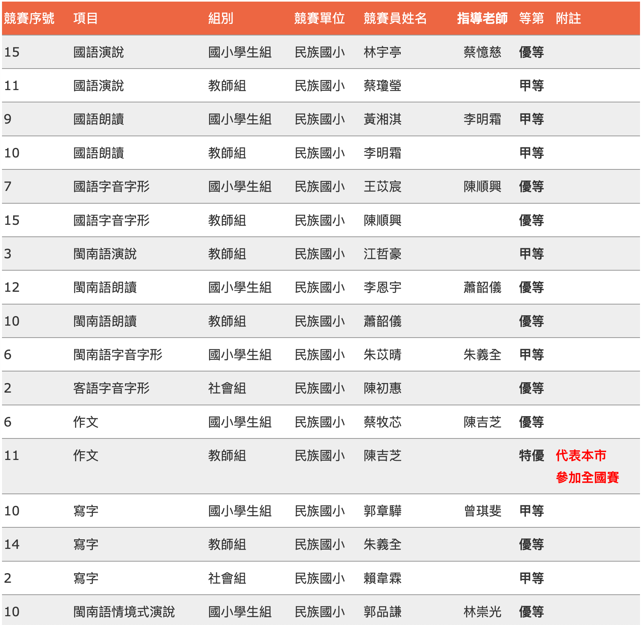
Task: Select contestant name 陳初惠
Action: 382,388
